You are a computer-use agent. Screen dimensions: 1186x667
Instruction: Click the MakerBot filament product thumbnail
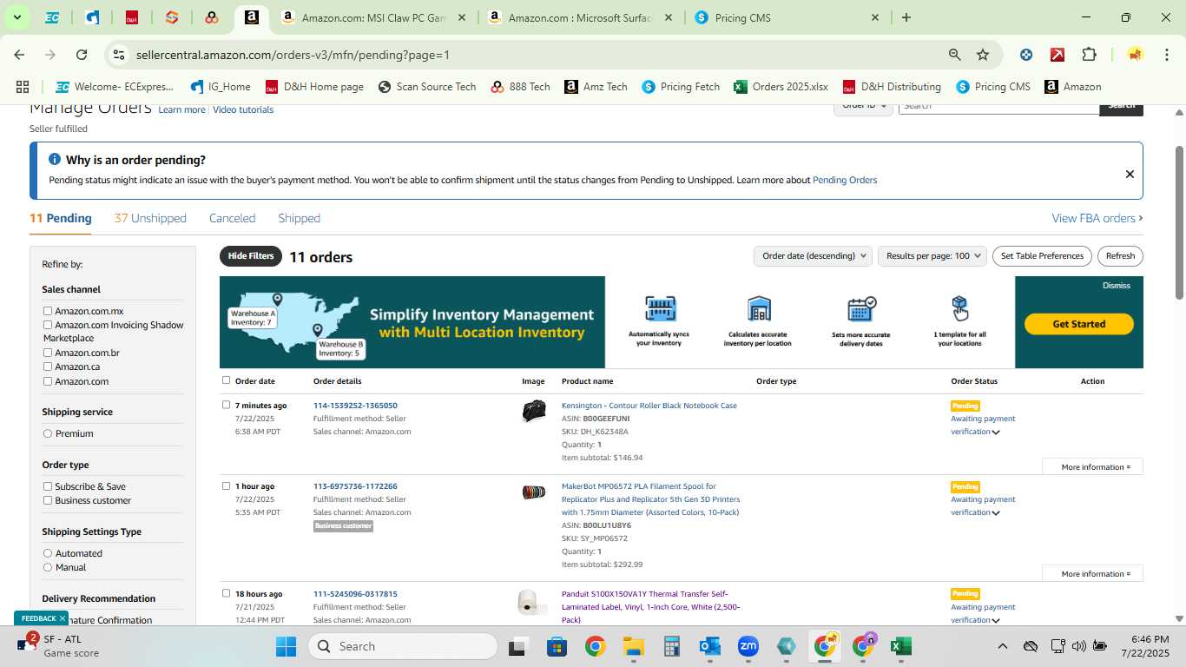533,492
